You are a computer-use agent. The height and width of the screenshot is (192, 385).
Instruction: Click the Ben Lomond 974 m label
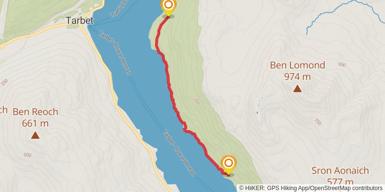point(297,71)
